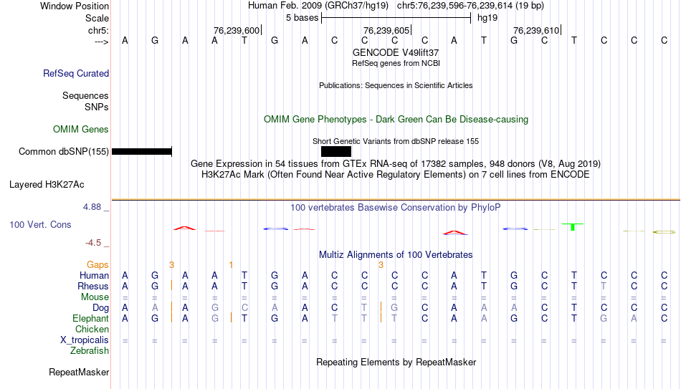Click the Layered H3K27Ac track label
This screenshot has width=681, height=389.
47,185
